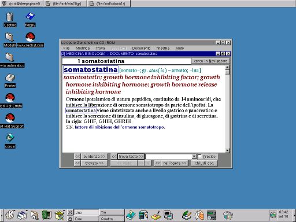Image resolution: width=296 pixels, height=222 pixels.
Task: Click the lock screen icon in the panel
Action: [x=70, y=219]
